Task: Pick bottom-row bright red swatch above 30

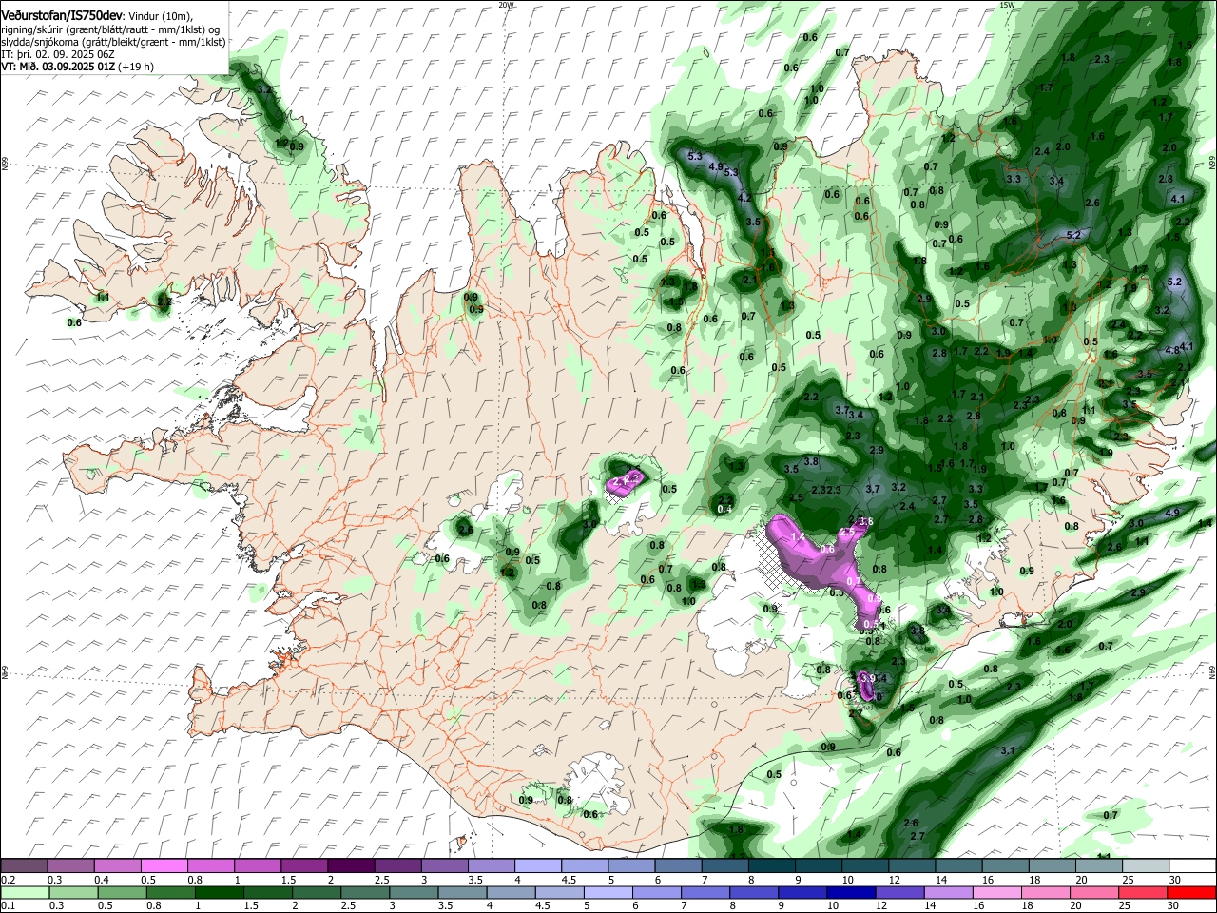Action: pos(1193,892)
